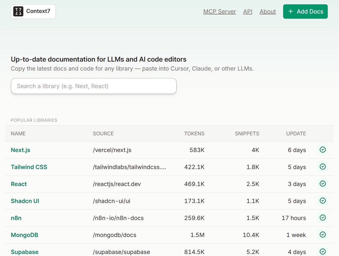Click the 10.4K snippets value
The image size is (339, 256).
(x=251, y=235)
